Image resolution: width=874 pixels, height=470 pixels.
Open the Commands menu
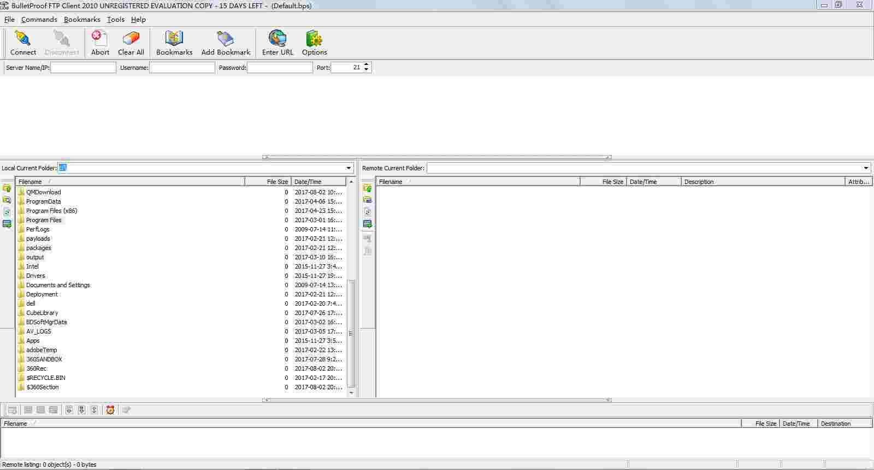39,19
